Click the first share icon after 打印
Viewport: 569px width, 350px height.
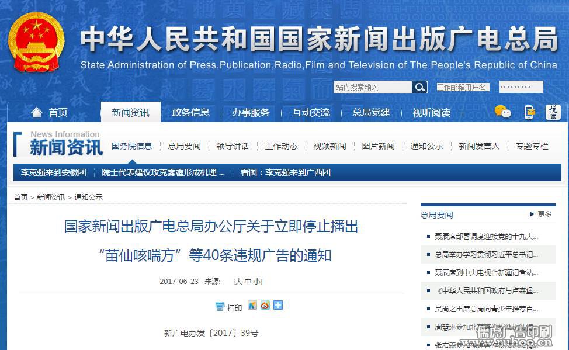click(252, 305)
